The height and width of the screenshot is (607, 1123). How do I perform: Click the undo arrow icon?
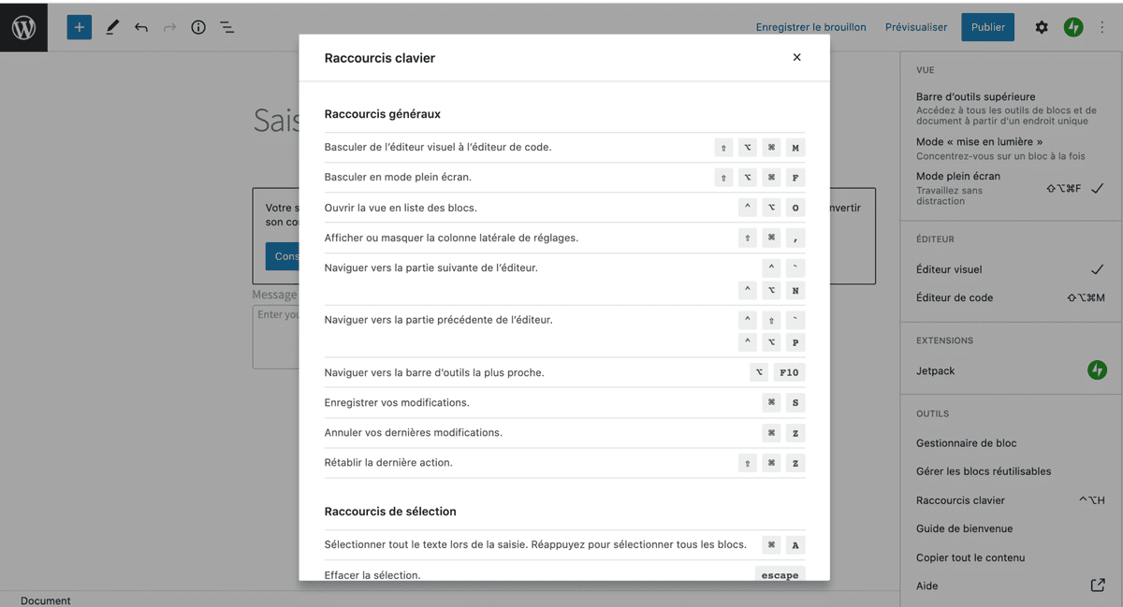(x=141, y=27)
